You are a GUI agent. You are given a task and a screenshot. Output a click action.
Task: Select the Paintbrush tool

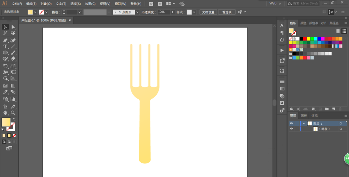13,53
